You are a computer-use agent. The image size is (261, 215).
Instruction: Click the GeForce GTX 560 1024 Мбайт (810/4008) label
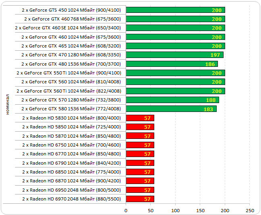(71, 82)
